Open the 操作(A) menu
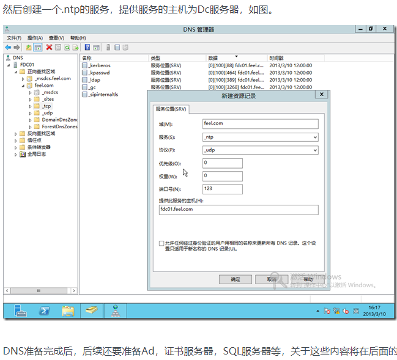This screenshot has height=360, width=397. click(x=35, y=38)
